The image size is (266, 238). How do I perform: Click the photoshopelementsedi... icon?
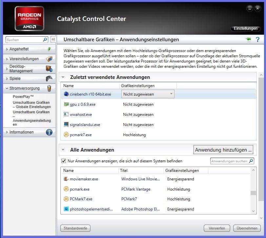[66, 209]
